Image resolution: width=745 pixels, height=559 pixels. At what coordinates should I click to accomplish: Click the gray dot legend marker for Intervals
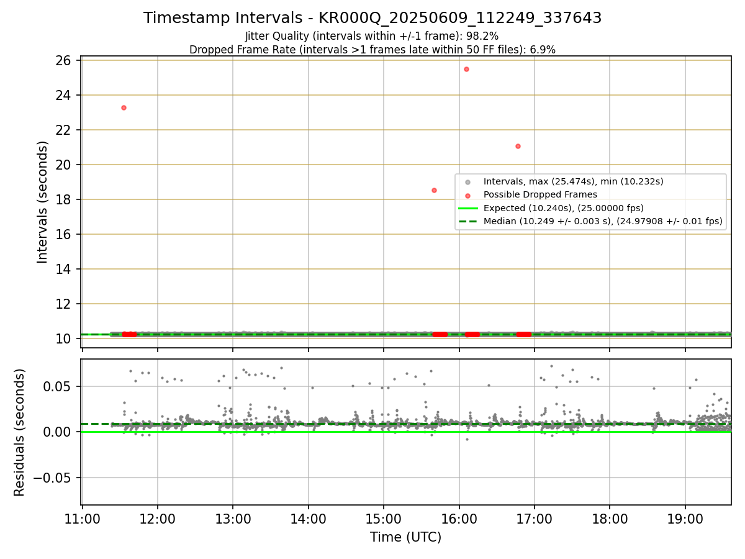pos(467,182)
